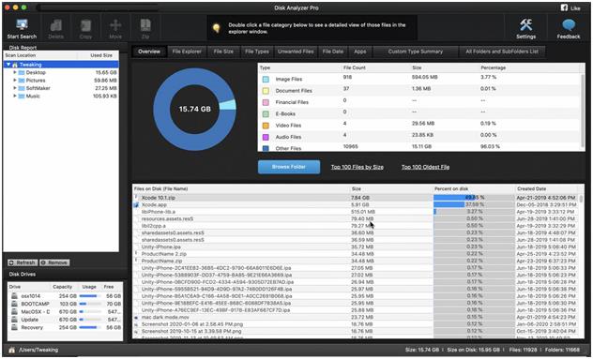The height and width of the screenshot is (359, 593).
Task: Click the osx1014 drive icon
Action: click(14, 296)
